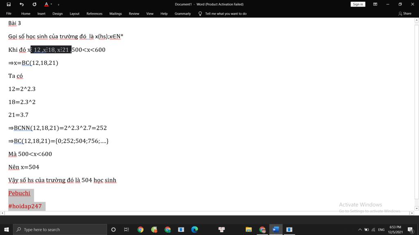Screen dimensions: 419x235
Task: Open the References tab
Action: [x=95, y=13]
